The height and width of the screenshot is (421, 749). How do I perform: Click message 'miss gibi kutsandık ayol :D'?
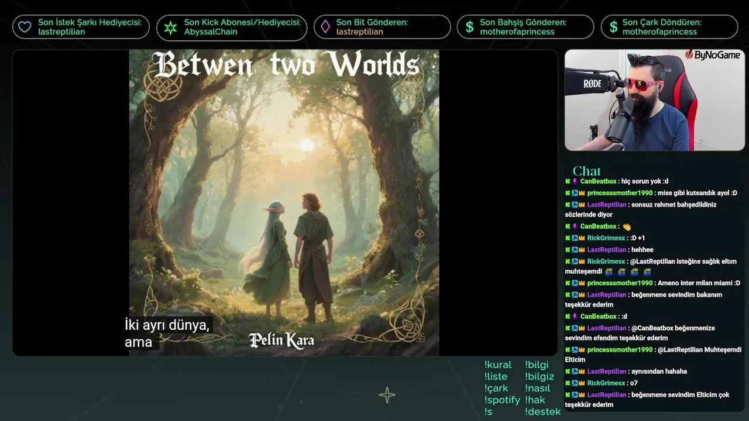pyautogui.click(x=698, y=193)
